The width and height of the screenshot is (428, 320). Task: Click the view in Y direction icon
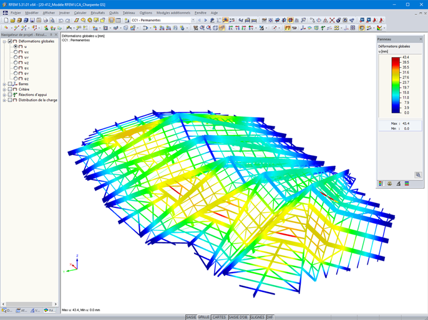(237, 28)
